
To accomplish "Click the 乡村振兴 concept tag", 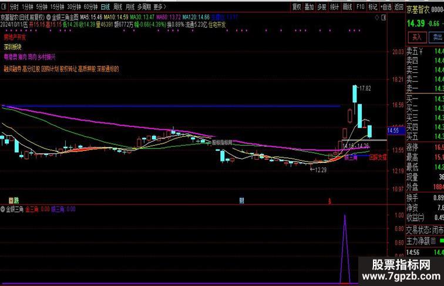I will (47, 57).
